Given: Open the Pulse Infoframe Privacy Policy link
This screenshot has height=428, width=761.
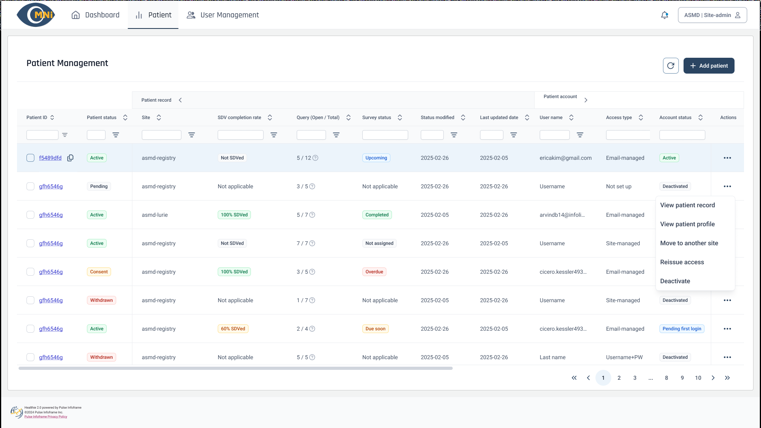Looking at the screenshot, I should [x=46, y=417].
